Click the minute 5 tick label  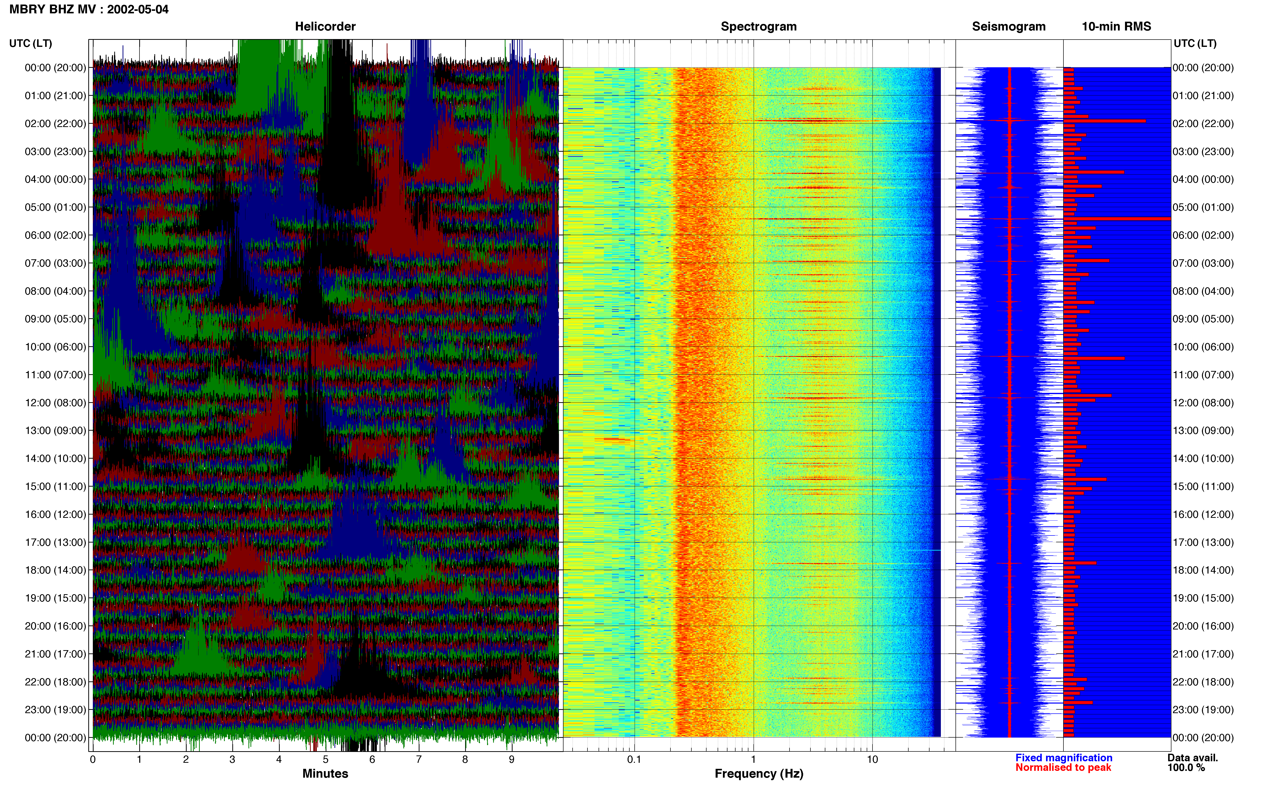pyautogui.click(x=326, y=760)
